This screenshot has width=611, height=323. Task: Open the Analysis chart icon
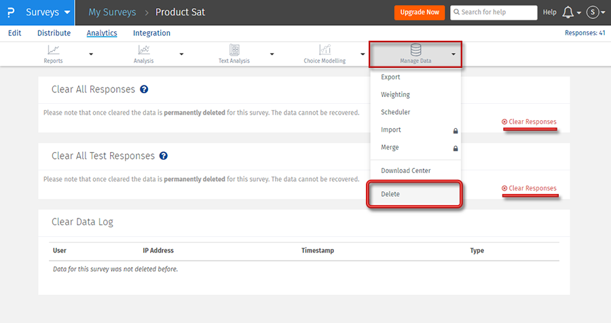(x=143, y=50)
